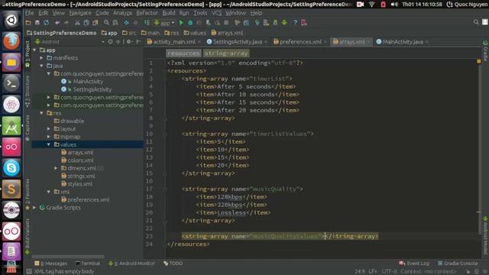This screenshot has height=275, width=489.
Task: Open the Event Log button
Action: (414, 264)
